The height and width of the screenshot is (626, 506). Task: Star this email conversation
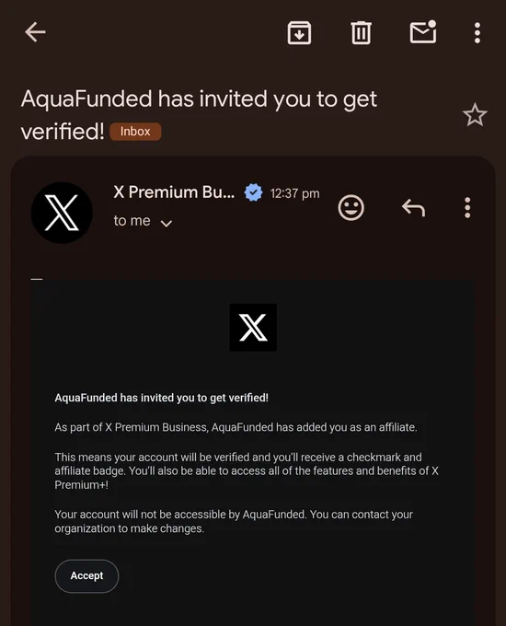pyautogui.click(x=475, y=115)
